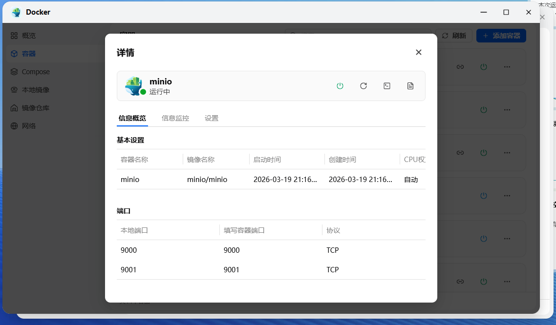Click the 协议 column header
The height and width of the screenshot is (325, 556).
pos(333,230)
